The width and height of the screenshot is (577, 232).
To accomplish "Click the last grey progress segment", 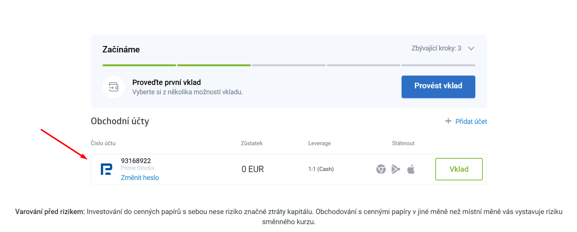I will point(438,65).
